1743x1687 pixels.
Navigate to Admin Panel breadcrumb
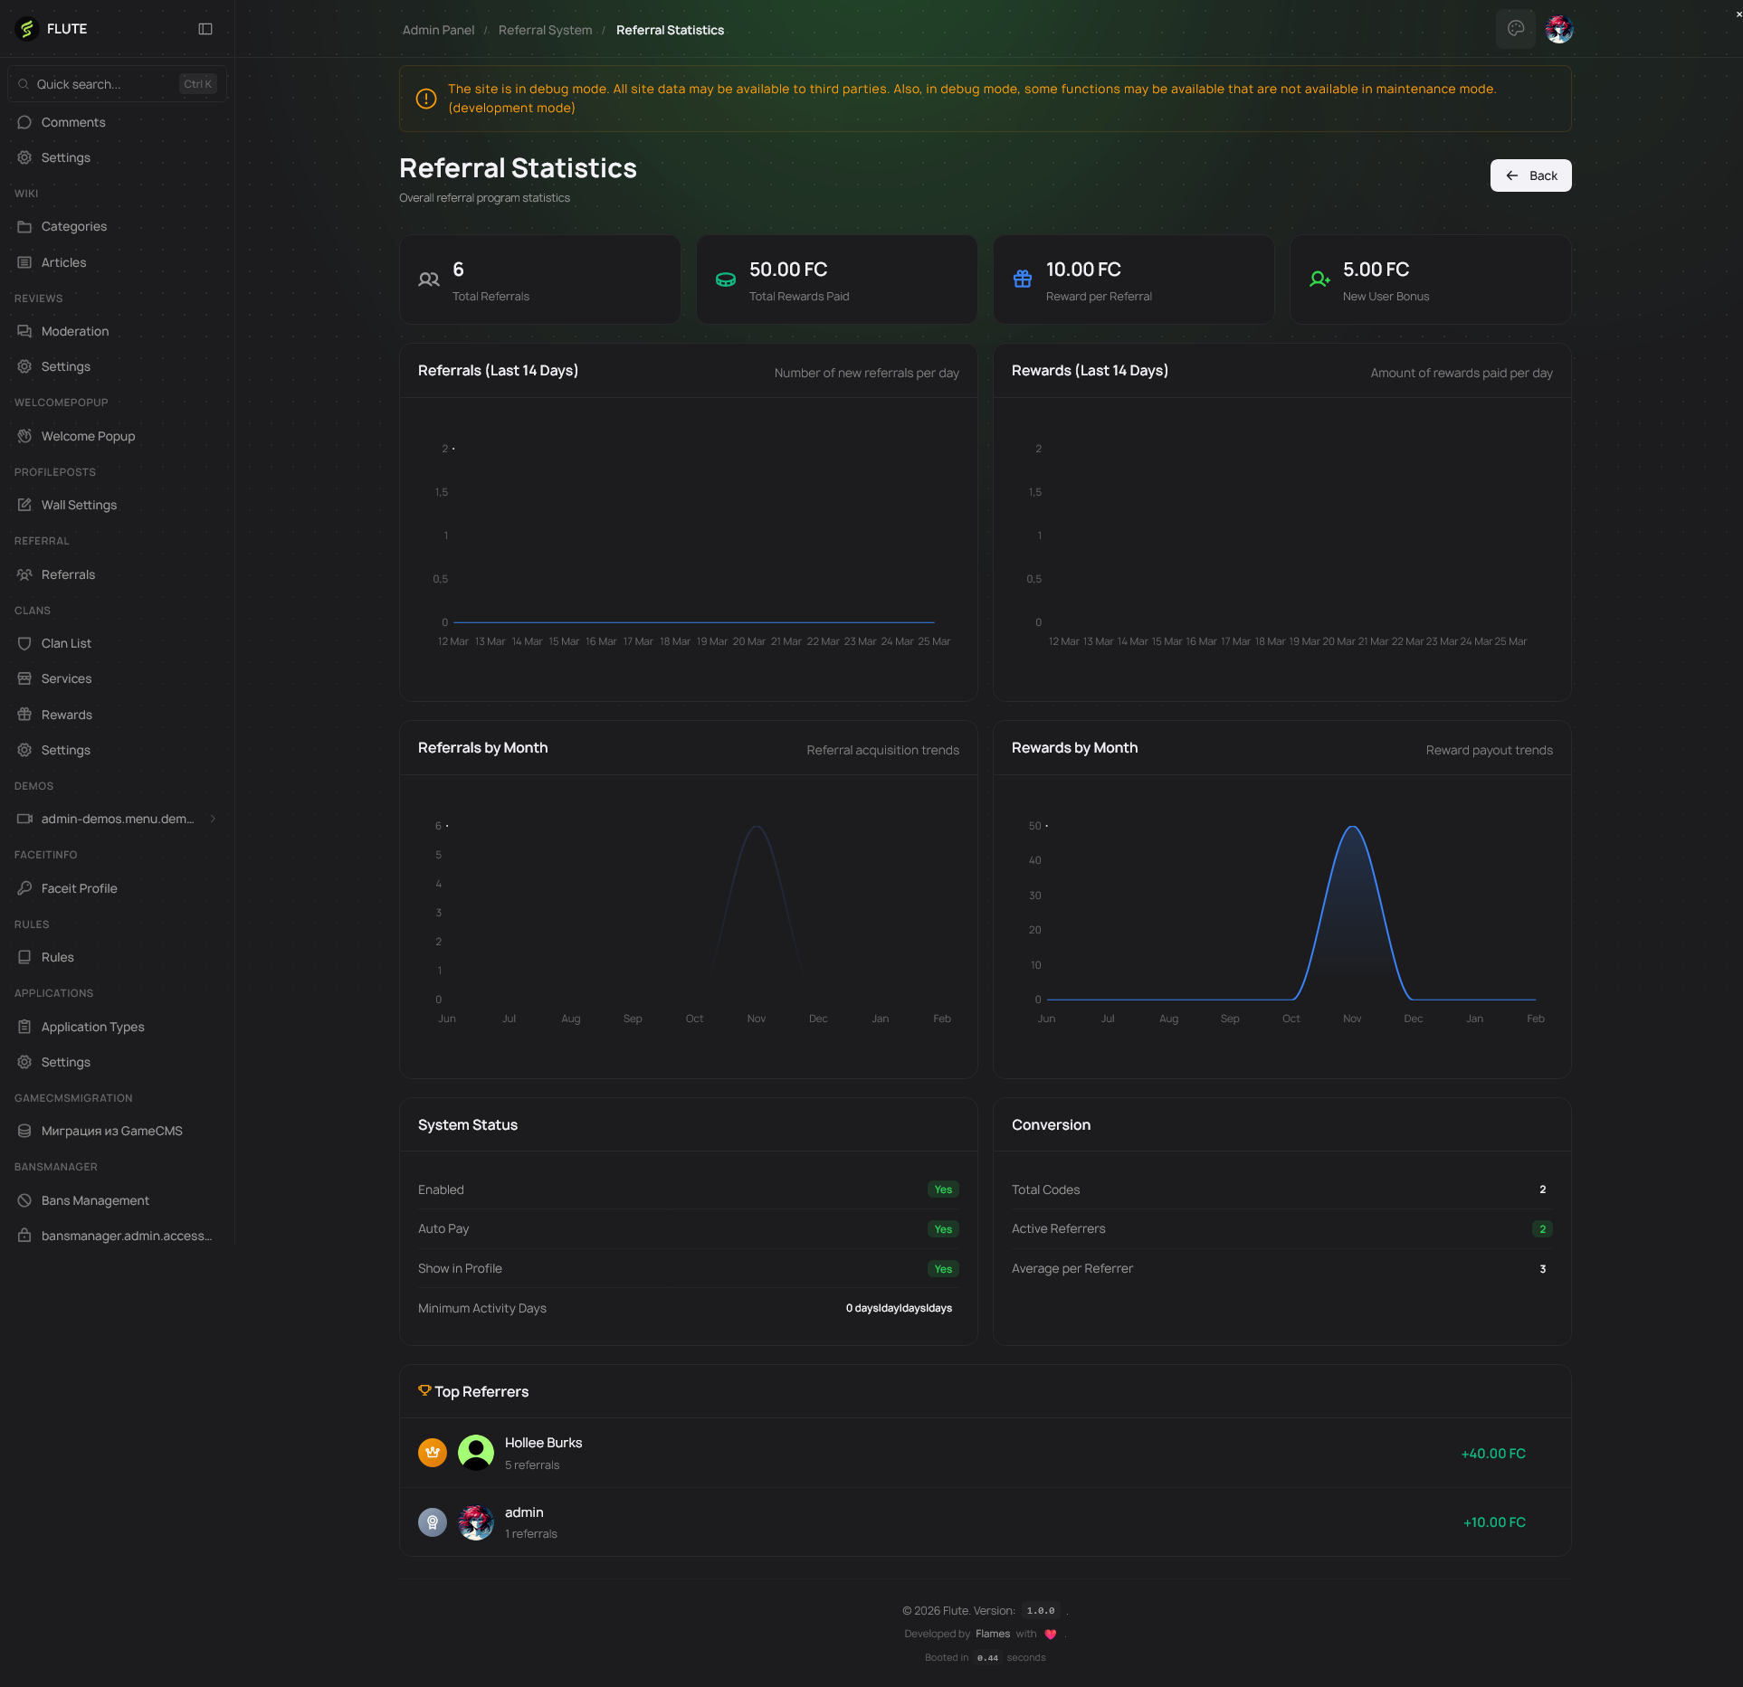438,30
